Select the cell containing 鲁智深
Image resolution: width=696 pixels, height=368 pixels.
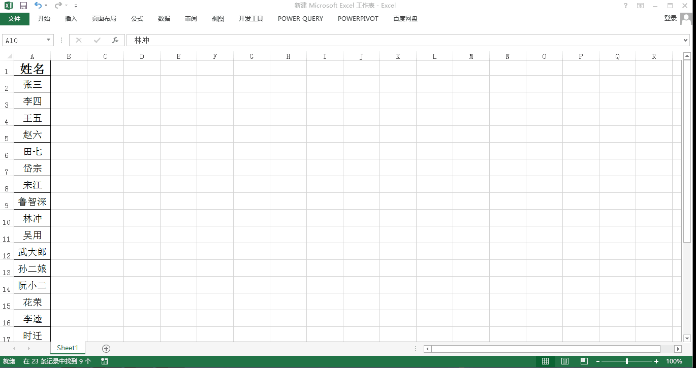click(x=33, y=202)
